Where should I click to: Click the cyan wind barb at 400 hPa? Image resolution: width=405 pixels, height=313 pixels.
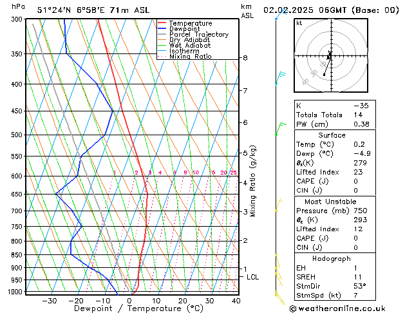pos(279,79)
